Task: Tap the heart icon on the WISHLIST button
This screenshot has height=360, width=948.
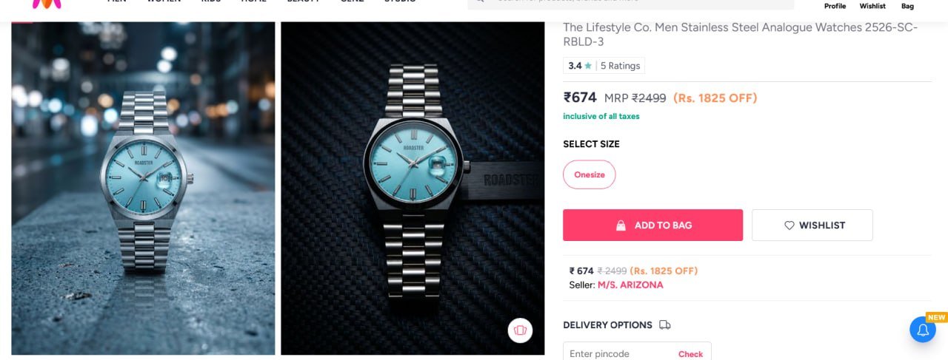Action: click(x=789, y=225)
